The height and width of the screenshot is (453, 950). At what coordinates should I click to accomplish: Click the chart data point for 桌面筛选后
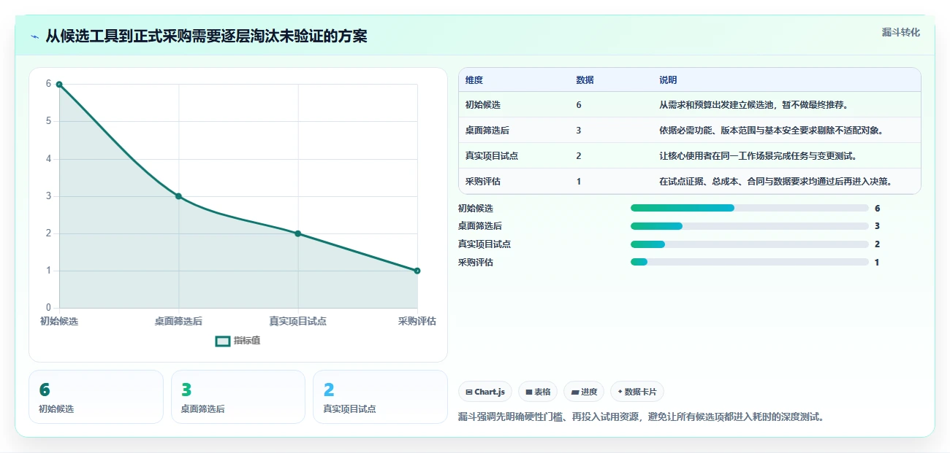click(x=178, y=196)
